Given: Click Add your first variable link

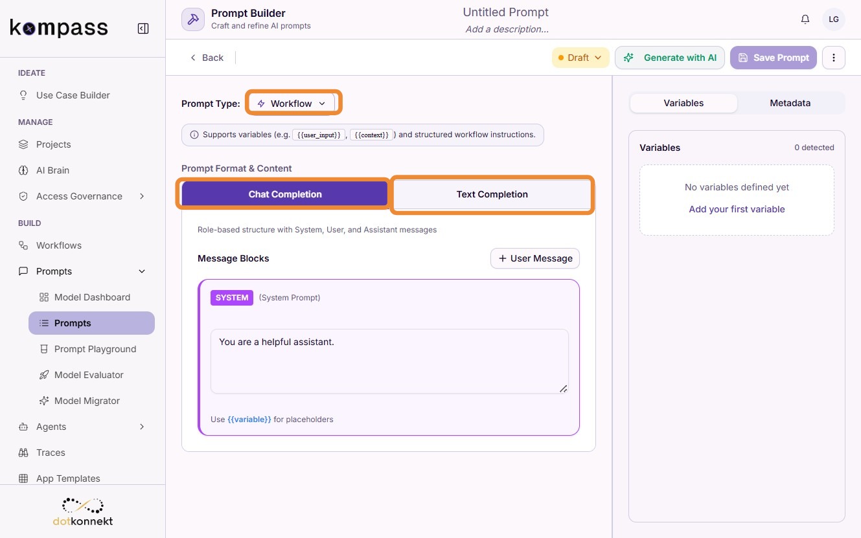Looking at the screenshot, I should click(737, 209).
